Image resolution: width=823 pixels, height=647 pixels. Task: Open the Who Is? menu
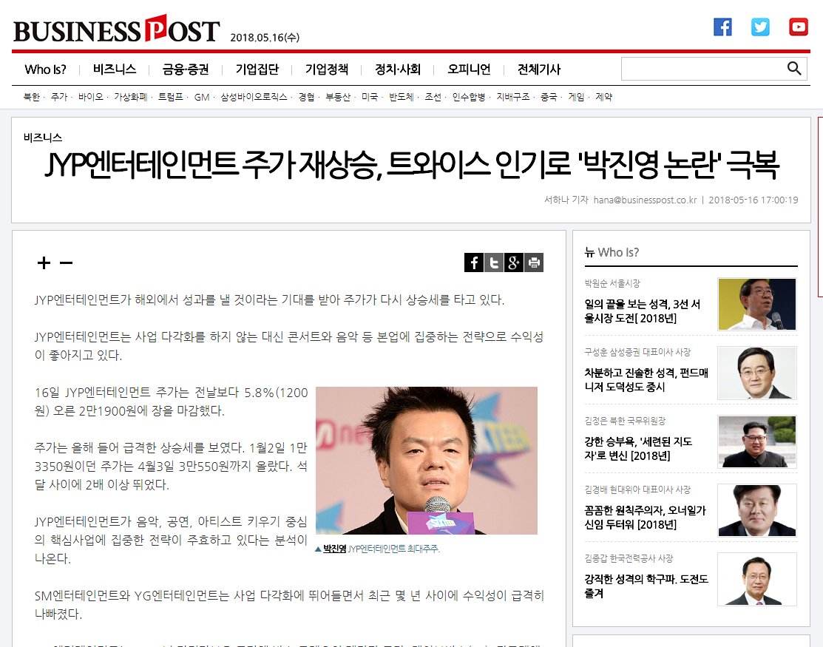click(46, 70)
